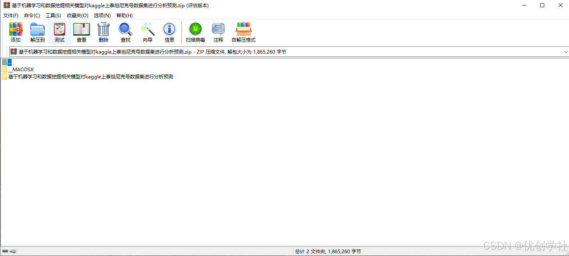Click status text 总计 2 文件夹, 1,865,260 字节
Image resolution: width=569 pixels, height=256 pixels.
point(328,251)
